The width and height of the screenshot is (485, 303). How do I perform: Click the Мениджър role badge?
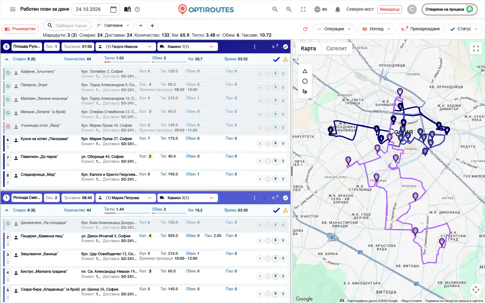point(390,9)
